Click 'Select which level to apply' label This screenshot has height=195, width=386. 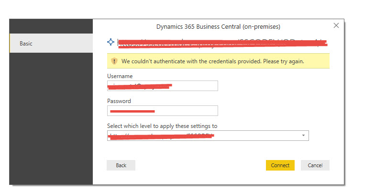click(x=162, y=126)
